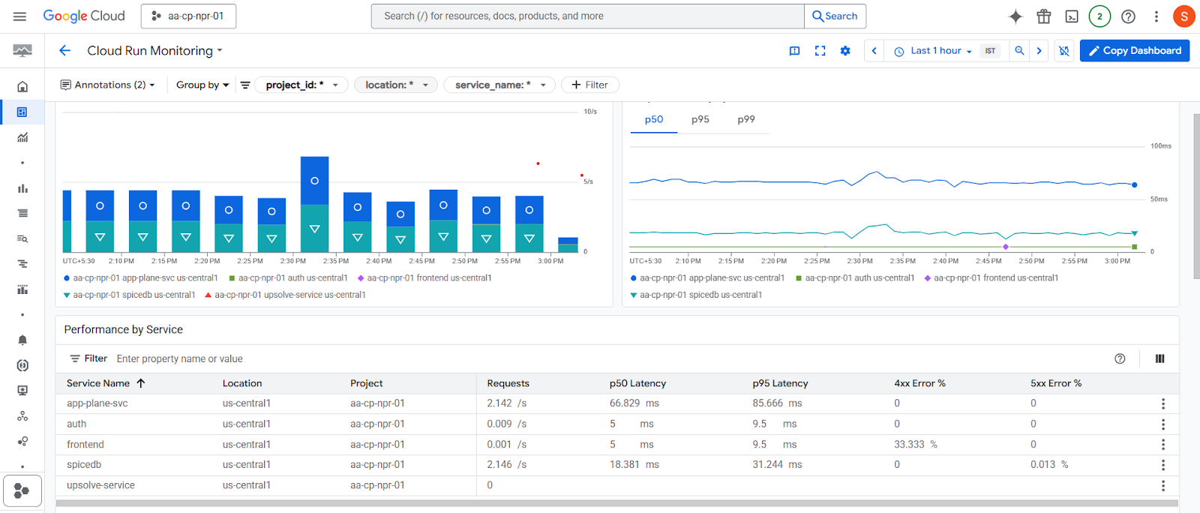Click the Google Cloud logo
The width and height of the screenshot is (1200, 513).
click(x=84, y=16)
